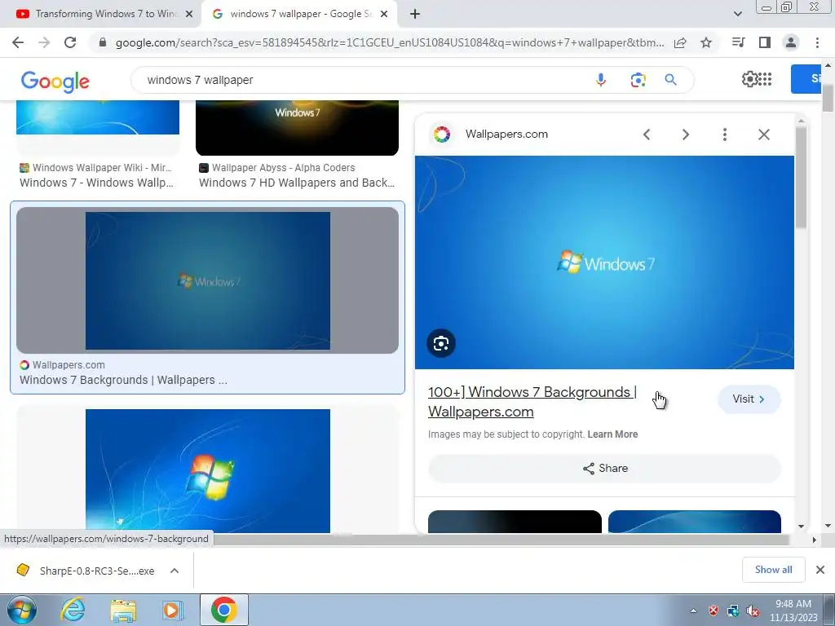Open the Chrome three-dot menu
The height and width of the screenshot is (626, 835).
[817, 42]
